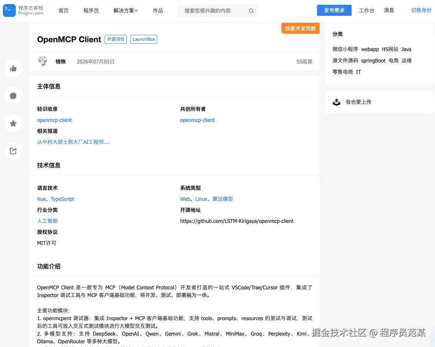Like the project with thumbs-up icon
The height and width of the screenshot is (347, 435).
(x=13, y=69)
